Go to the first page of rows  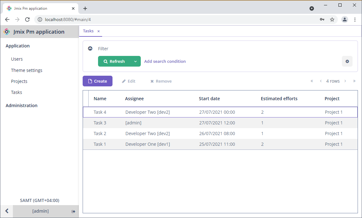[x=312, y=81]
